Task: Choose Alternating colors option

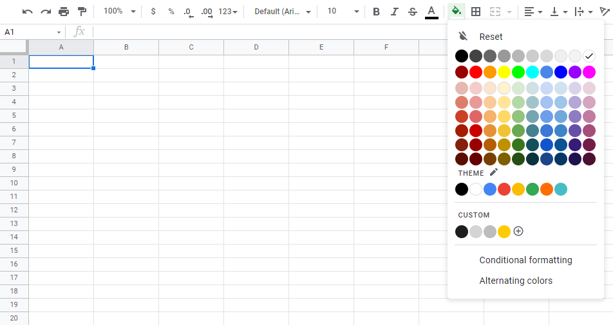Action: (x=516, y=281)
